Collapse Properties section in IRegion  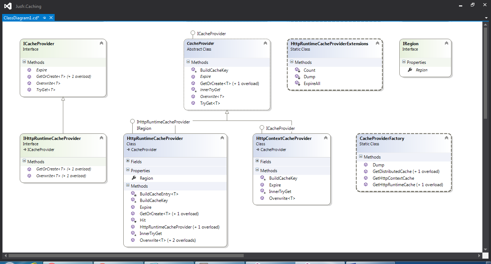tap(404, 62)
